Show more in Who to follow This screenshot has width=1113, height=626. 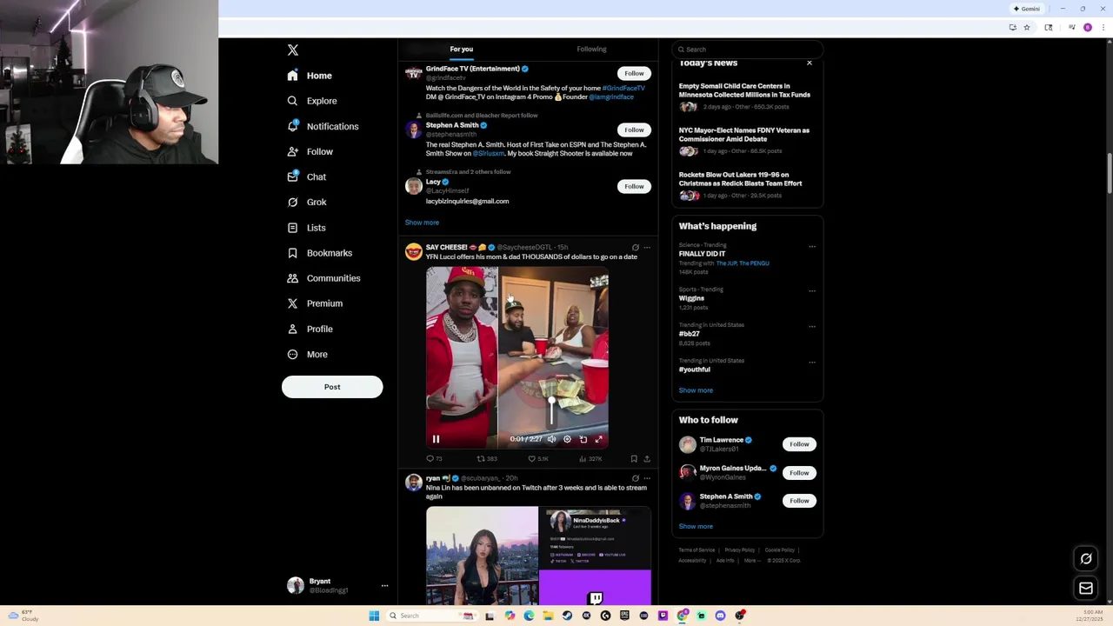pos(696,527)
